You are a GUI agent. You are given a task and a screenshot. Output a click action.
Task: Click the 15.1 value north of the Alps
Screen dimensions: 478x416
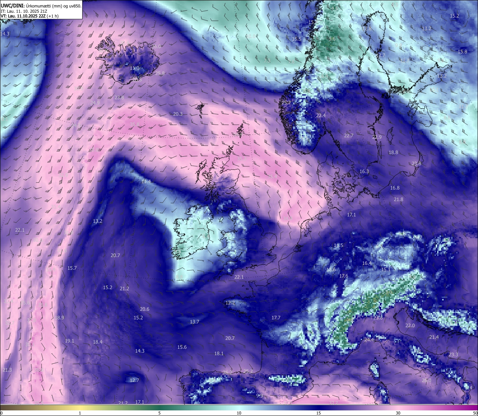coord(386,269)
